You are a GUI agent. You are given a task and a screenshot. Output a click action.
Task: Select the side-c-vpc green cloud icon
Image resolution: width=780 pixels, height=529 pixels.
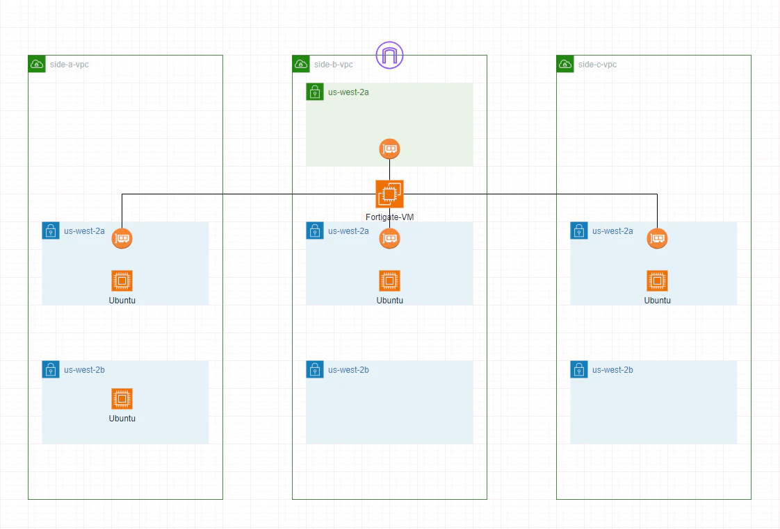565,64
